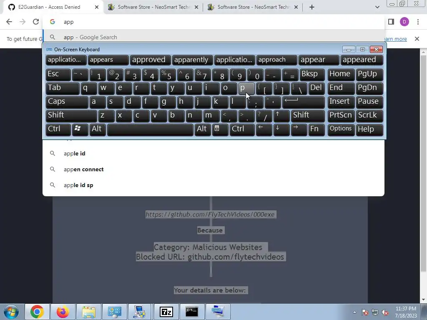Image resolution: width=427 pixels, height=320 pixels.
Task: Pick the 'apparently' word prediction
Action: [x=193, y=60]
